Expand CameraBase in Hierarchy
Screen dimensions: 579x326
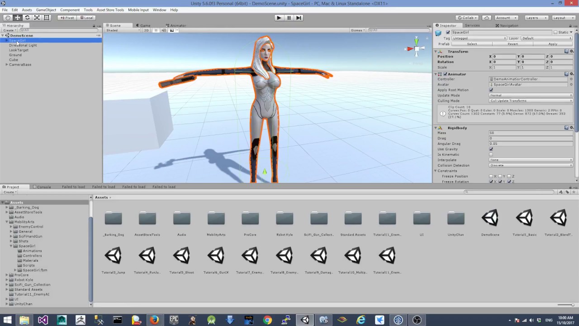click(7, 65)
